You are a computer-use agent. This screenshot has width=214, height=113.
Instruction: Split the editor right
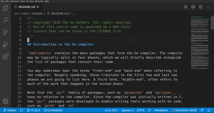201,7
